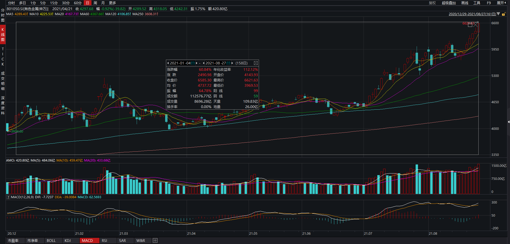Click the AMO: 420.80亿 volume label
510x244 pixels.
[x=18, y=160]
